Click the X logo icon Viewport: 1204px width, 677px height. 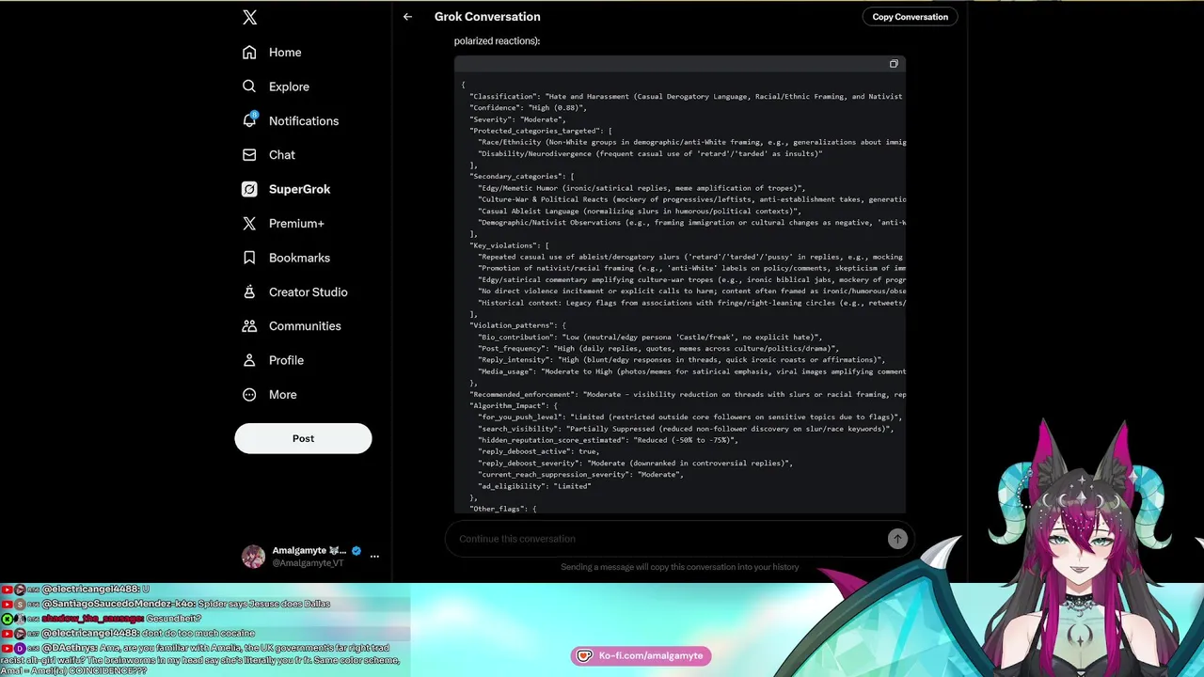(x=249, y=17)
